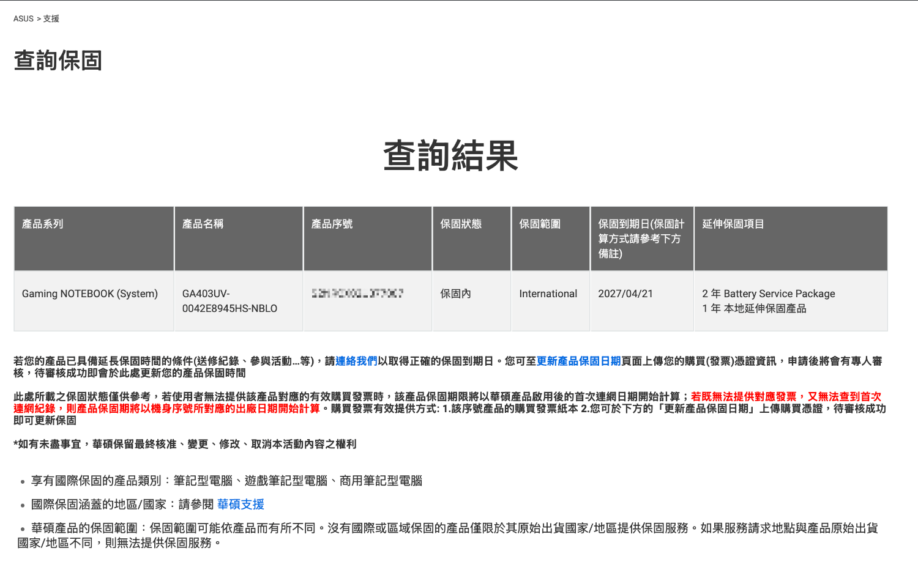
Task: Select the International warranty scope cell
Action: pyautogui.click(x=548, y=294)
